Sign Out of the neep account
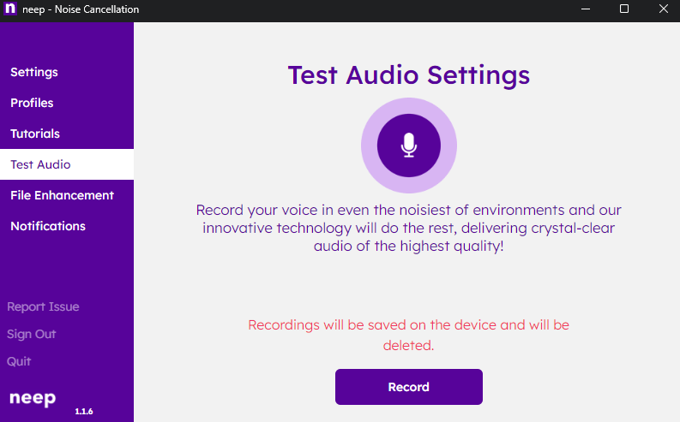 (x=32, y=334)
